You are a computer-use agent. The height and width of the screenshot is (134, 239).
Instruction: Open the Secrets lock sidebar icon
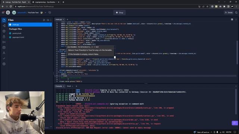pyautogui.click(x=4, y=36)
